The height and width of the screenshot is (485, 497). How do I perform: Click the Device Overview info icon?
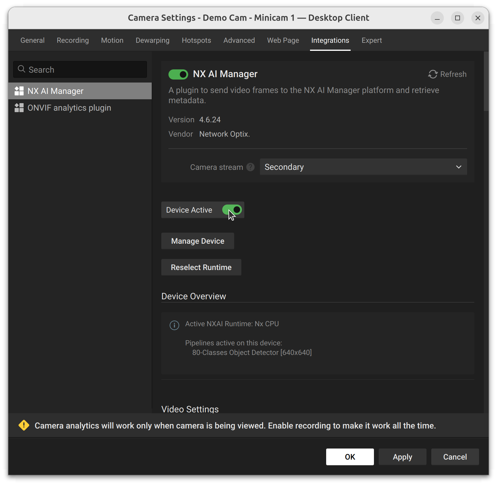pos(174,325)
